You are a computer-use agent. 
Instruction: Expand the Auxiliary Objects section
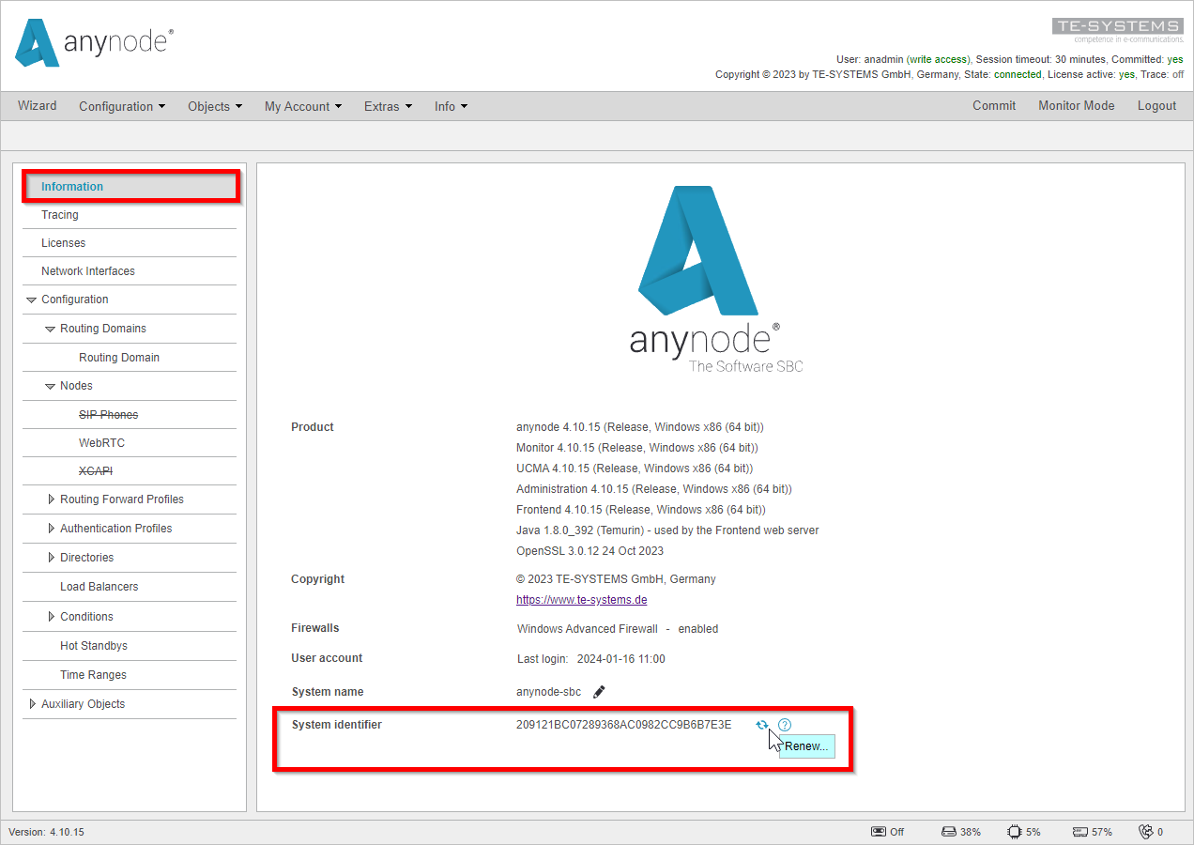(32, 703)
